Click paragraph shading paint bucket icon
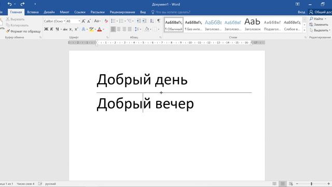 147,29
